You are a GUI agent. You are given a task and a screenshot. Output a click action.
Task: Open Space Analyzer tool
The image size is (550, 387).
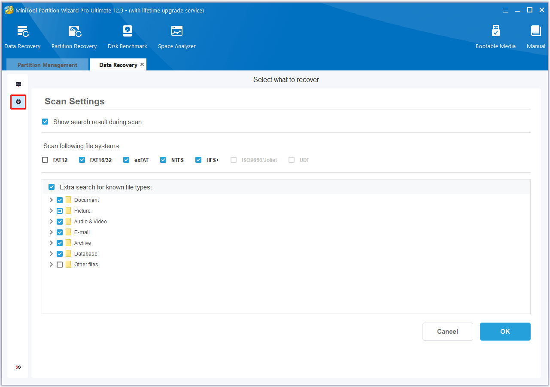click(x=176, y=37)
